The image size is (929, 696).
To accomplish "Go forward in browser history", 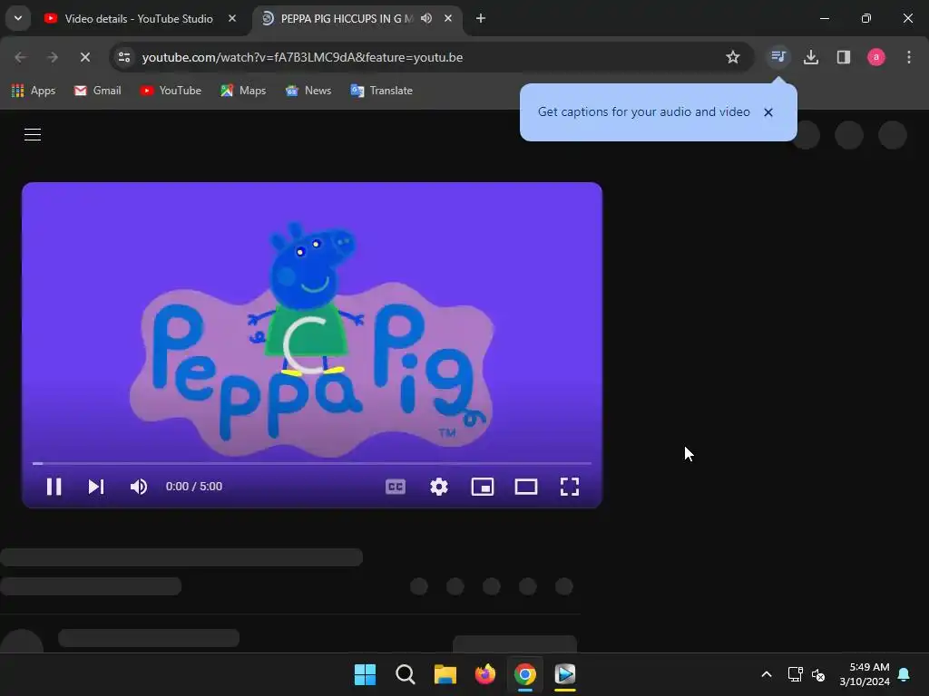I will click(53, 57).
